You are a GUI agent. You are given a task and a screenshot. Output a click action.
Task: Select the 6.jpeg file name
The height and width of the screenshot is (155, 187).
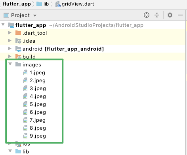click(x=38, y=112)
